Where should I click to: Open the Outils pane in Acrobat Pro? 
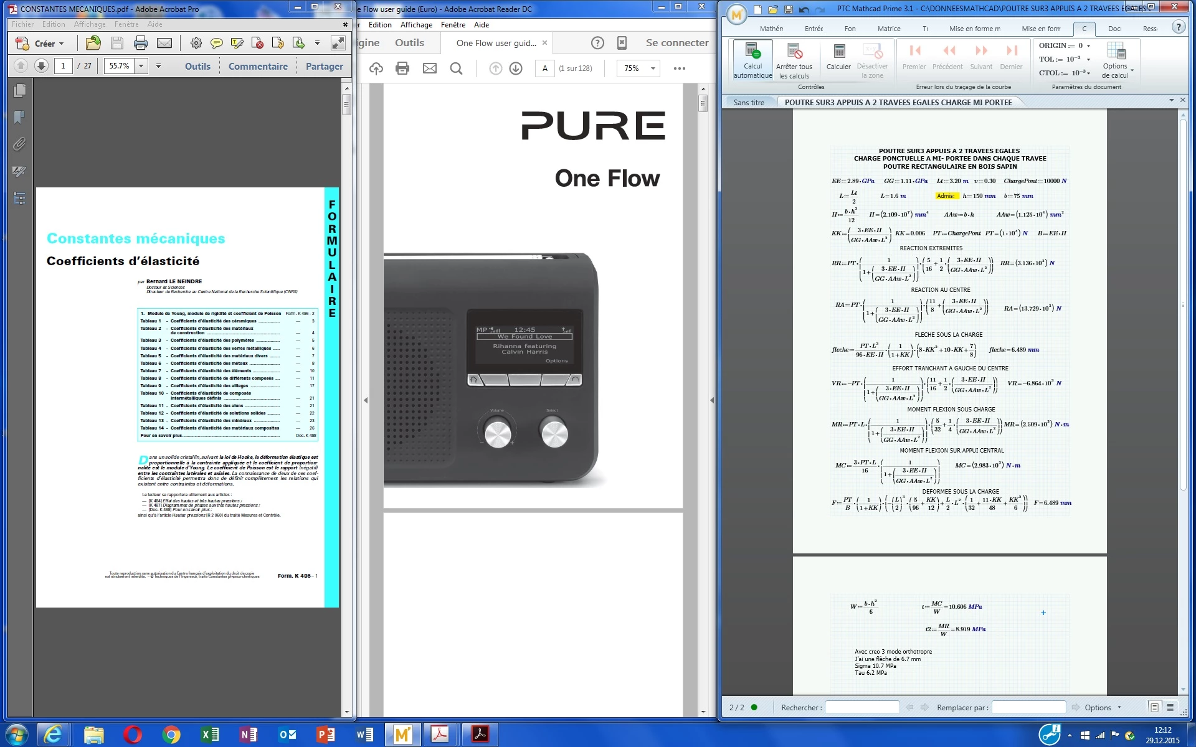pos(197,67)
